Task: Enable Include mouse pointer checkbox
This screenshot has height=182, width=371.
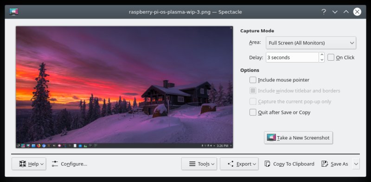Action: coord(253,80)
